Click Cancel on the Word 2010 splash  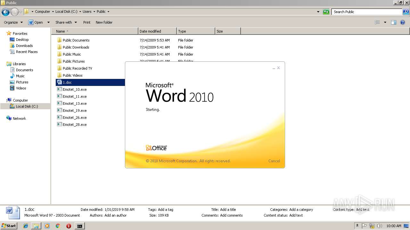pos(274,161)
